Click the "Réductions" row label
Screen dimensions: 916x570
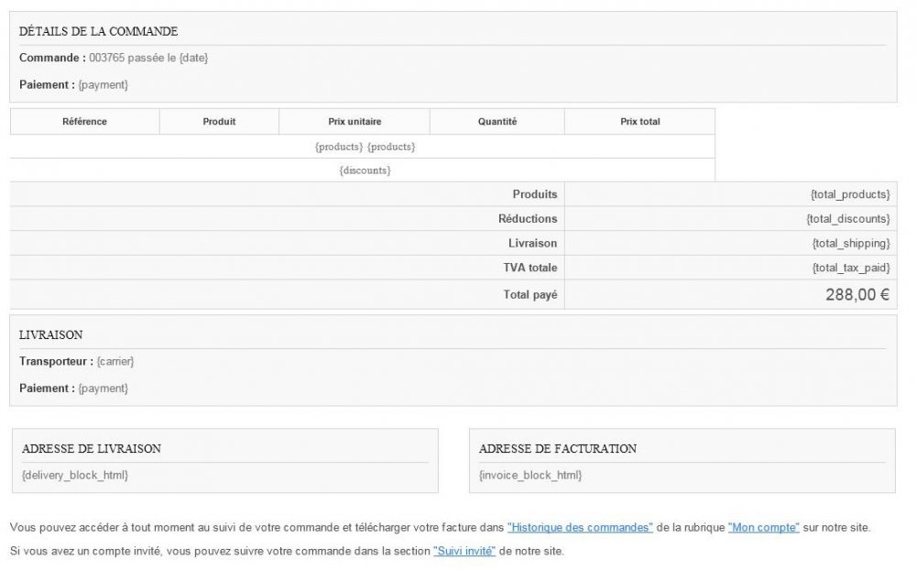528,219
